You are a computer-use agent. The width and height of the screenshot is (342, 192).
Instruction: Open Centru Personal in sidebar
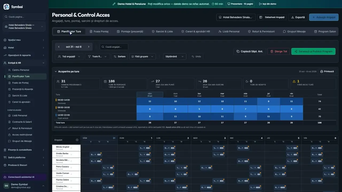pos(26,70)
